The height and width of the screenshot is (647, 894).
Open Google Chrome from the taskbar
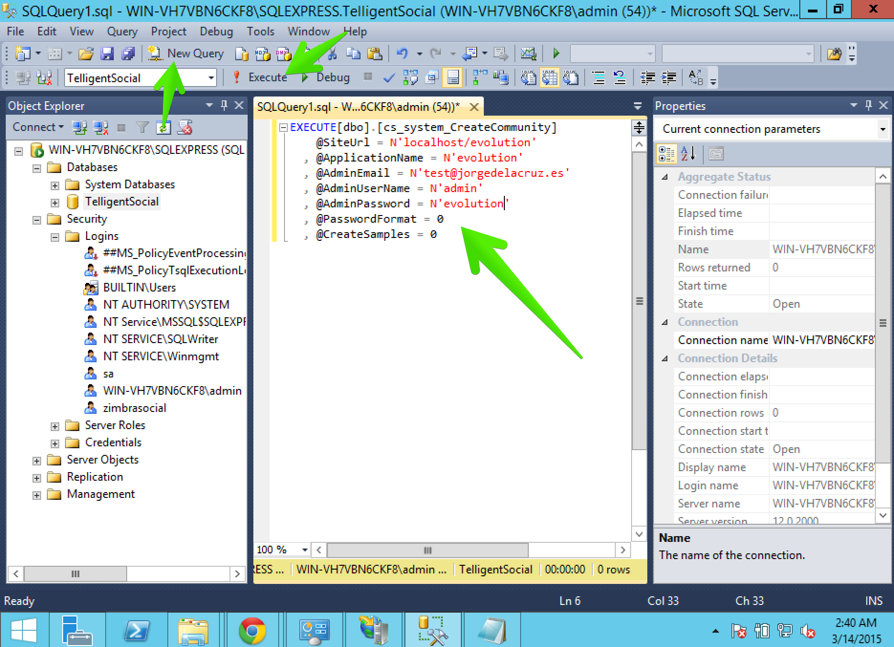252,630
